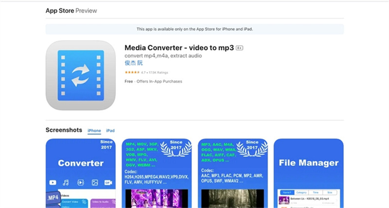Click the film clip icon in Converter screenshot
Image resolution: width=389 pixels, height=208 pixels.
tap(80, 183)
